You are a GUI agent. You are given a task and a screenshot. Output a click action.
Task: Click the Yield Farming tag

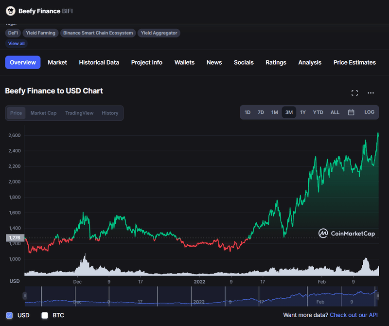(x=40, y=33)
